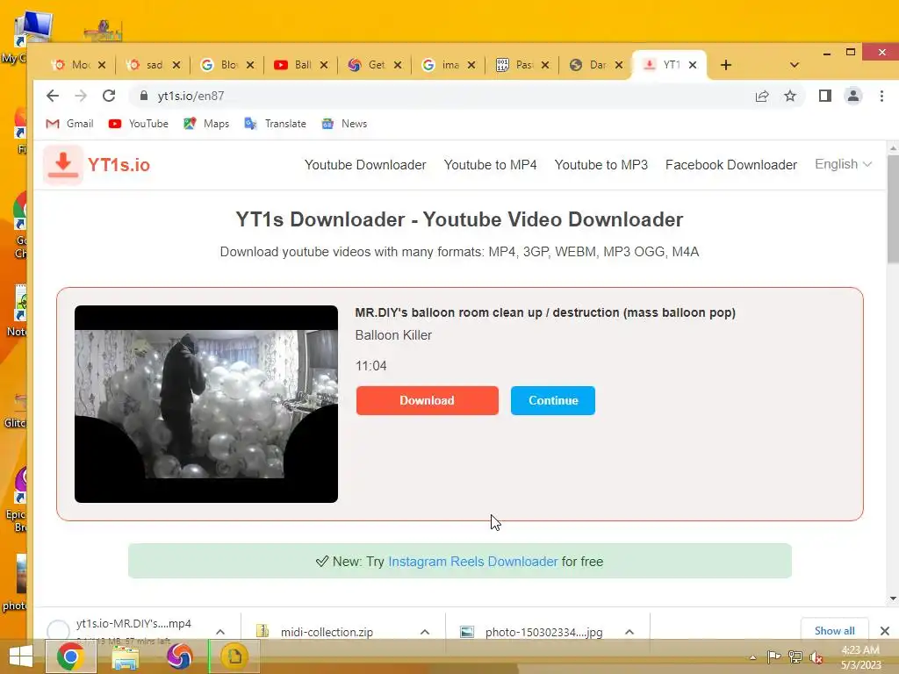This screenshot has width=899, height=674.
Task: Open the browser side panel icon
Action: [x=825, y=96]
